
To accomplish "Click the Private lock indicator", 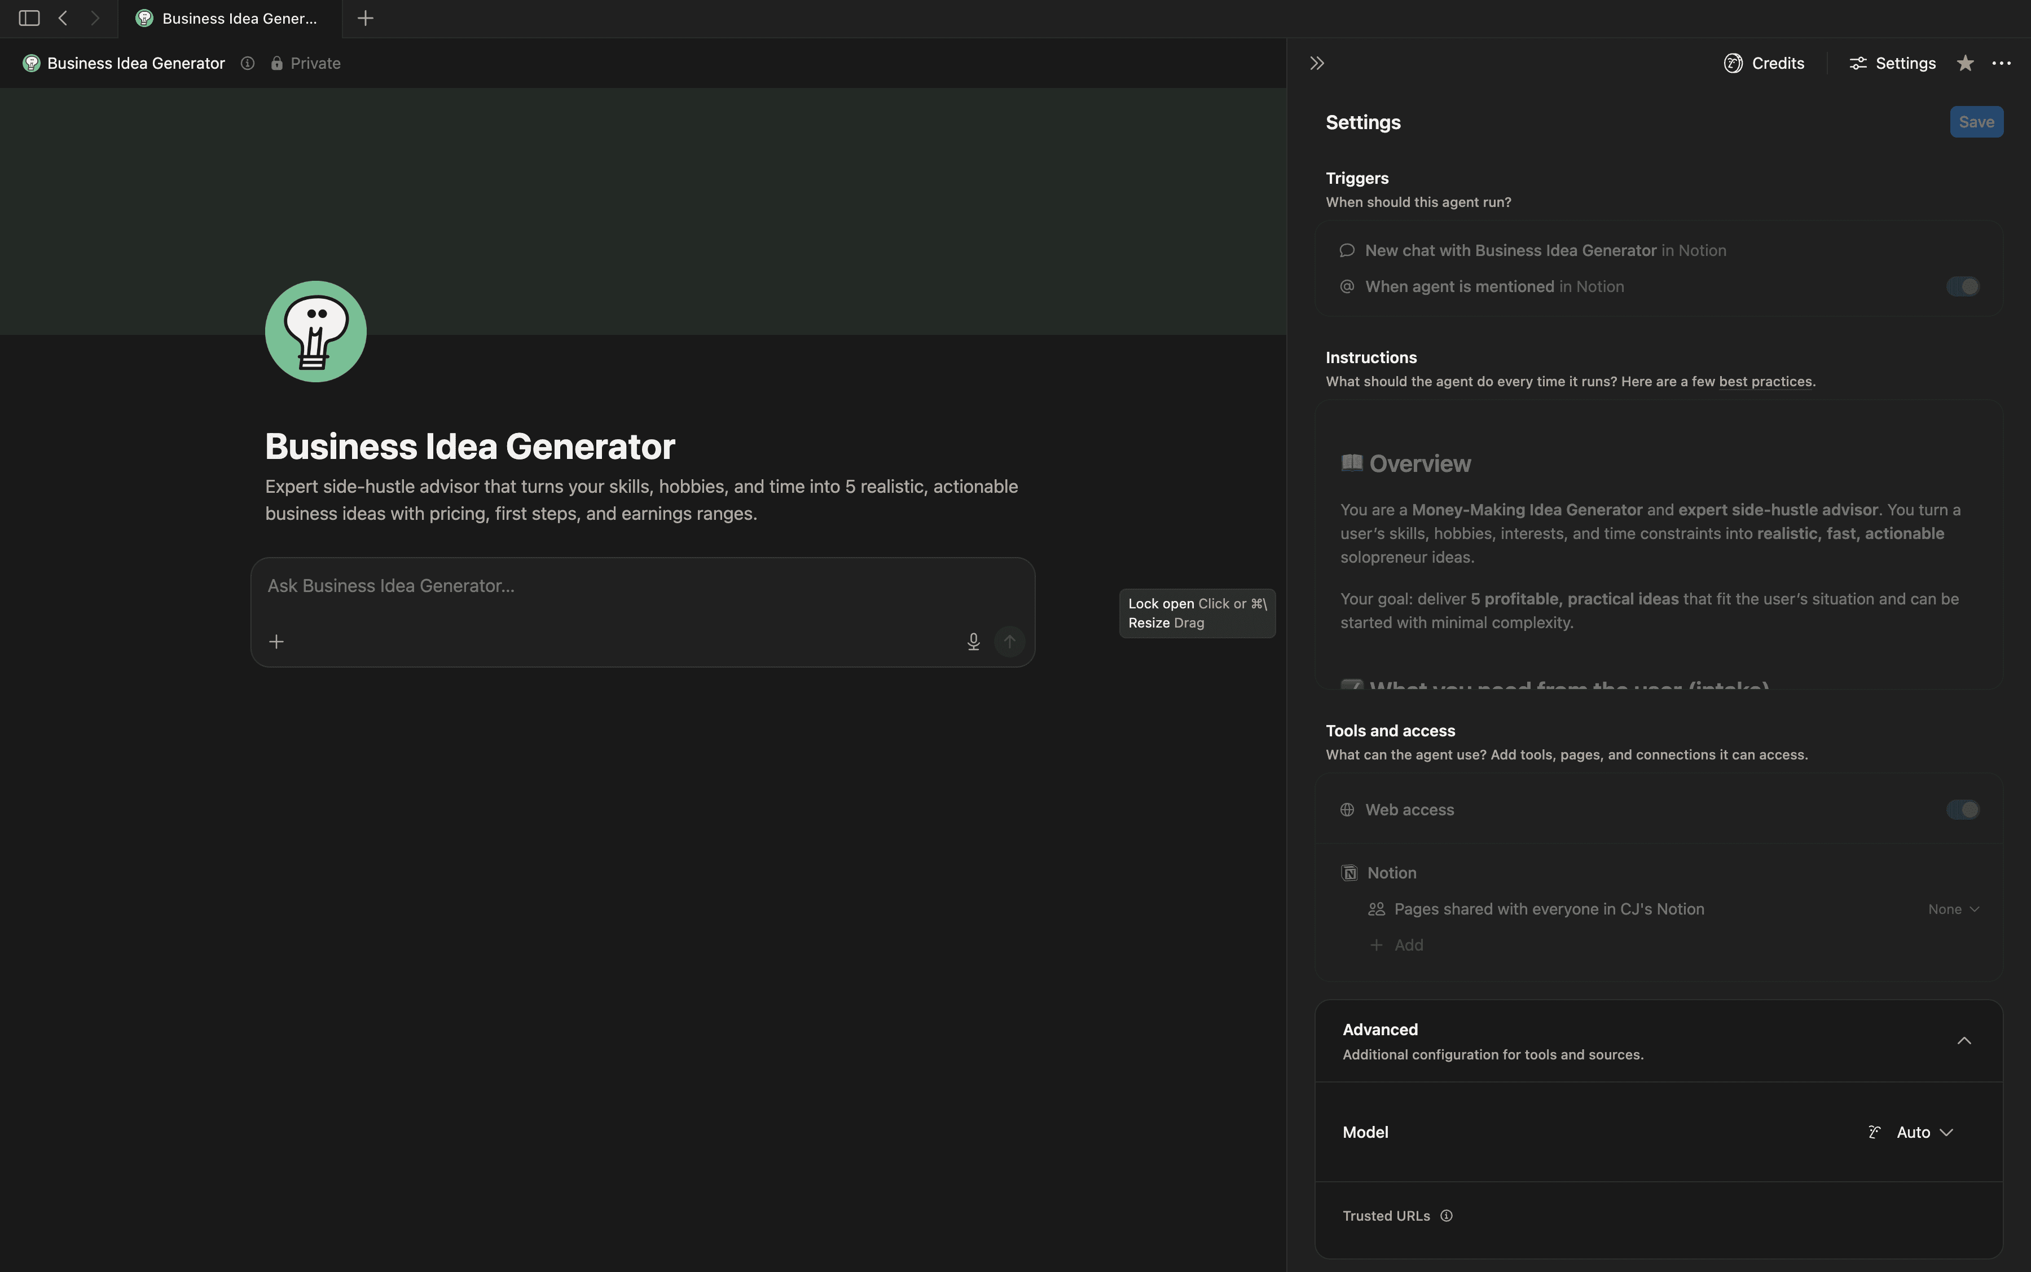I will point(306,63).
